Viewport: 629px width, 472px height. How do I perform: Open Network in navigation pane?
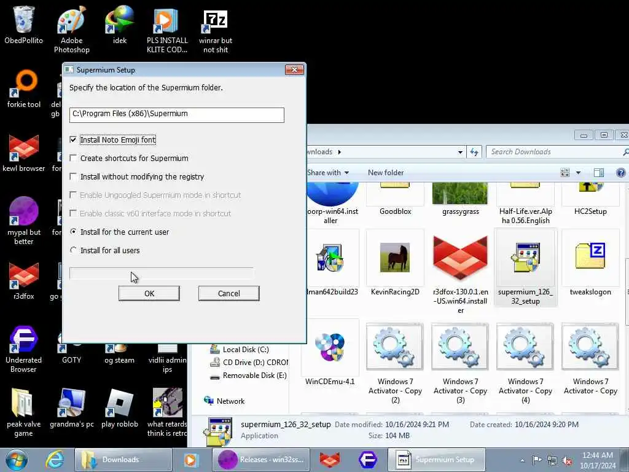[x=224, y=401]
